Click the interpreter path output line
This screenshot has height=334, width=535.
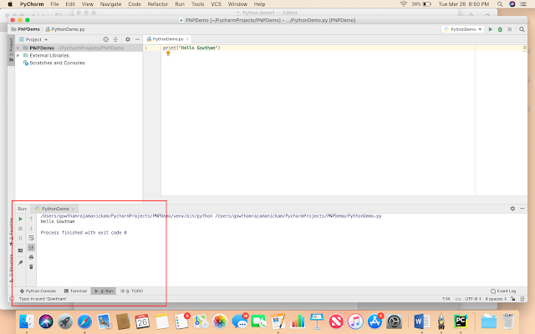[x=211, y=216]
